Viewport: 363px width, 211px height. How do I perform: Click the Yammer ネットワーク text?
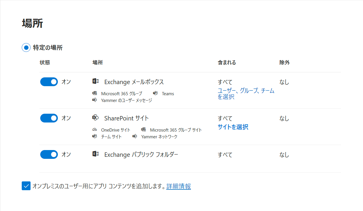pyautogui.click(x=159, y=137)
